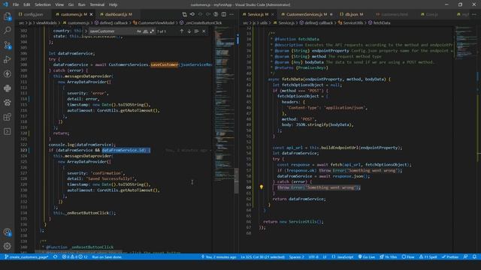This screenshot has height=270, width=481.
Task: Click Spaces: 2 indentation in status bar
Action: 296,256
